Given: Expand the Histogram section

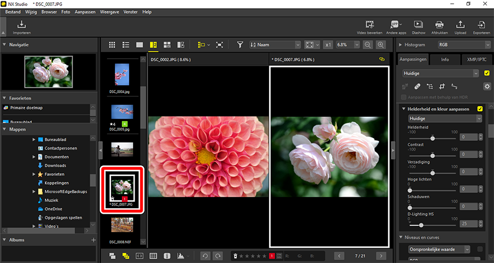Looking at the screenshot, I should click(401, 45).
